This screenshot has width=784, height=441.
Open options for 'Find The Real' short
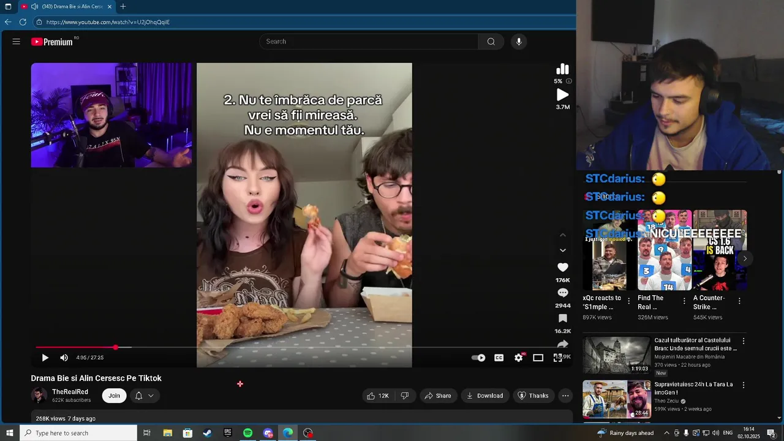click(x=684, y=301)
